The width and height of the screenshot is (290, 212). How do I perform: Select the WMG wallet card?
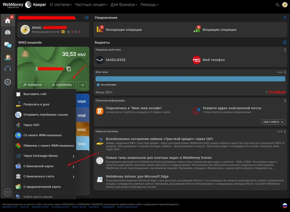coord(83,130)
